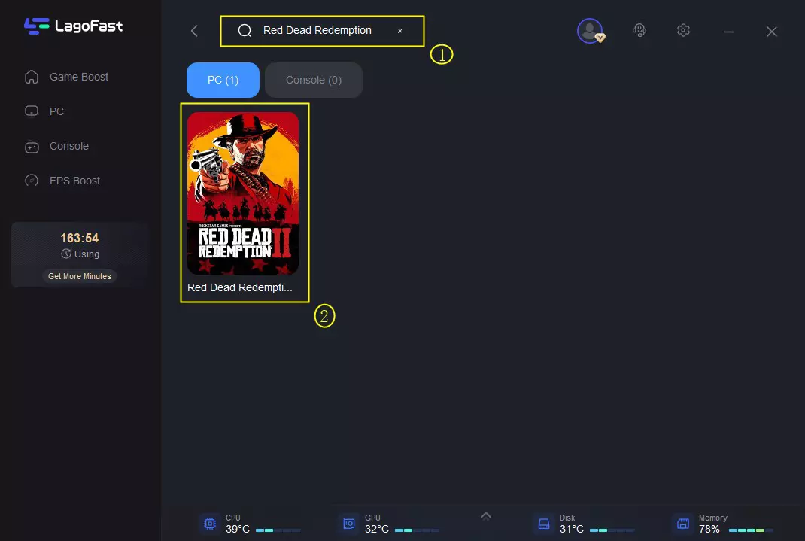Viewport: 805px width, 541px height.
Task: Click the CPU 39°C temperature reading
Action: (x=238, y=529)
